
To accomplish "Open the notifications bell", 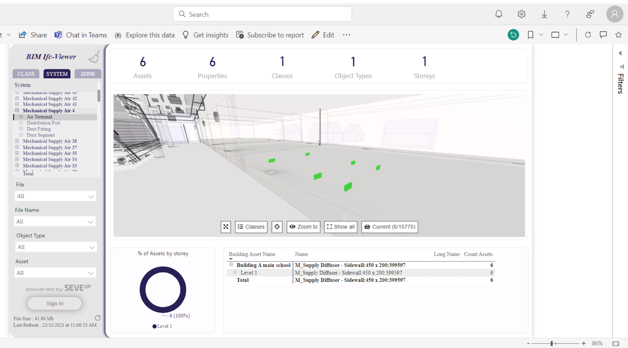I will (498, 14).
